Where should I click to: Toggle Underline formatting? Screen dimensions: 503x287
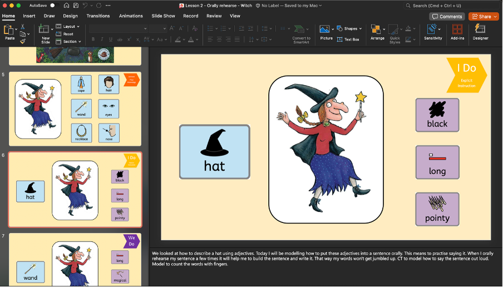click(x=111, y=39)
